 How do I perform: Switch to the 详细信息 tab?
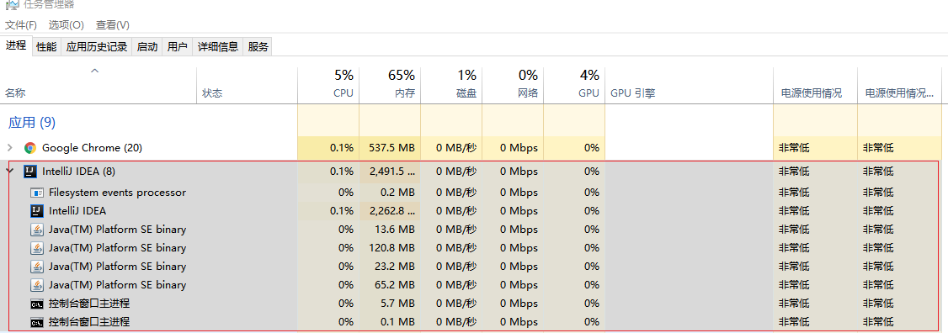click(218, 46)
